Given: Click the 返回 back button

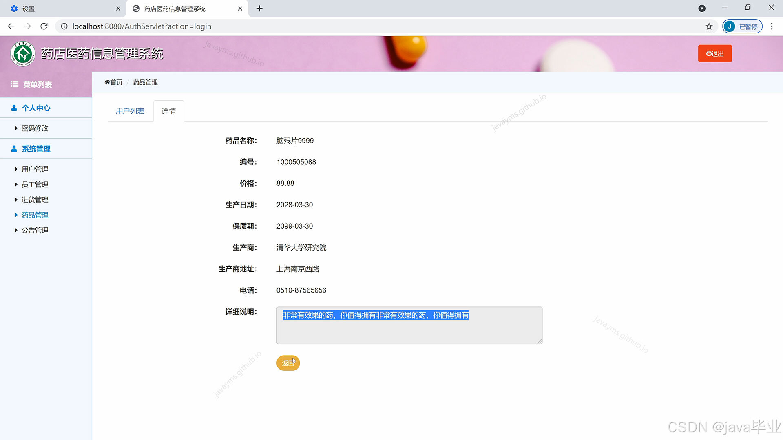Looking at the screenshot, I should coord(288,363).
